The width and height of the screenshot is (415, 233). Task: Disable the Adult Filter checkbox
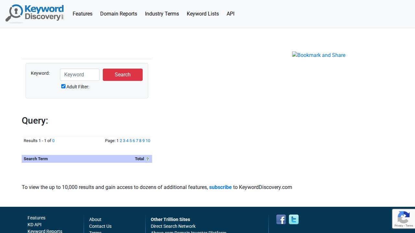point(63,86)
